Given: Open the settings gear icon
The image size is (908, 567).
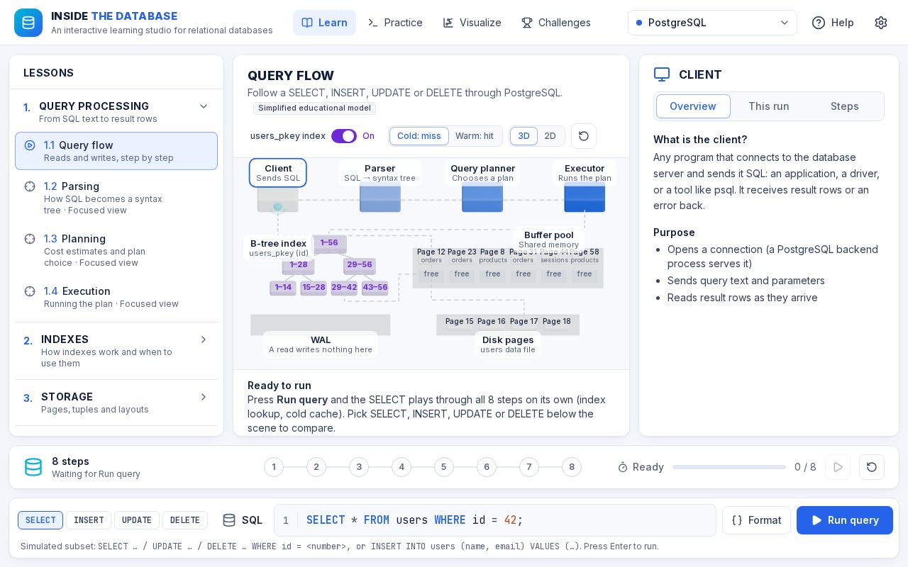Looking at the screenshot, I should (x=881, y=23).
